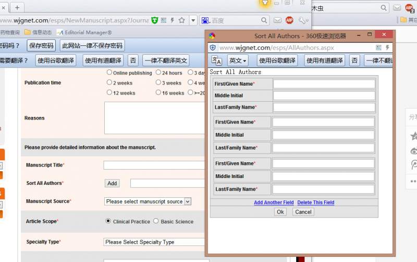Viewport: 417px width, 262px height.
Task: Click the Manuscript Title input field
Action: [x=154, y=165]
